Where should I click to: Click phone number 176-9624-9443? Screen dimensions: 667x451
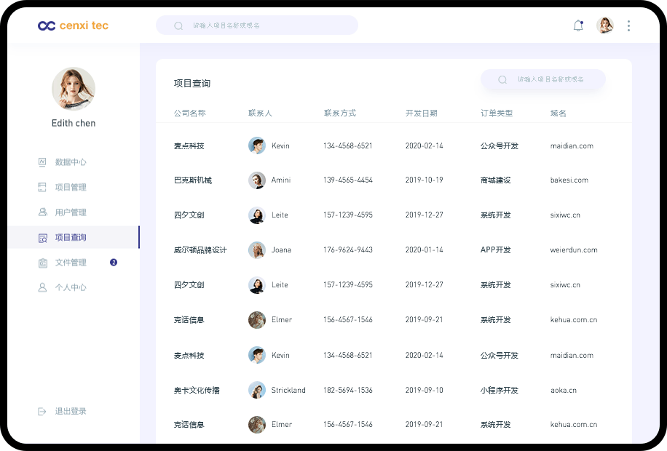pyautogui.click(x=348, y=250)
